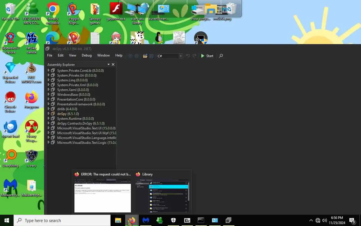This screenshot has height=226, width=361.
Task: Open File Explorer from the taskbar
Action: [118, 220]
